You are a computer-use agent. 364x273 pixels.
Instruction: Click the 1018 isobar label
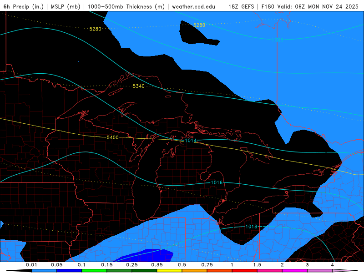pyautogui.click(x=251, y=226)
